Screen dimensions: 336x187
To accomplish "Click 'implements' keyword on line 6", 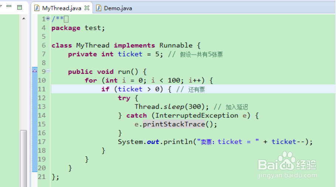I will pyautogui.click(x=134, y=45).
